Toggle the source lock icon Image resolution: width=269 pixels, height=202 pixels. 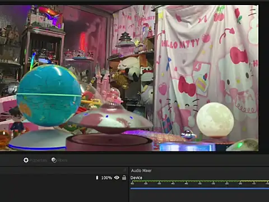[x=124, y=177]
